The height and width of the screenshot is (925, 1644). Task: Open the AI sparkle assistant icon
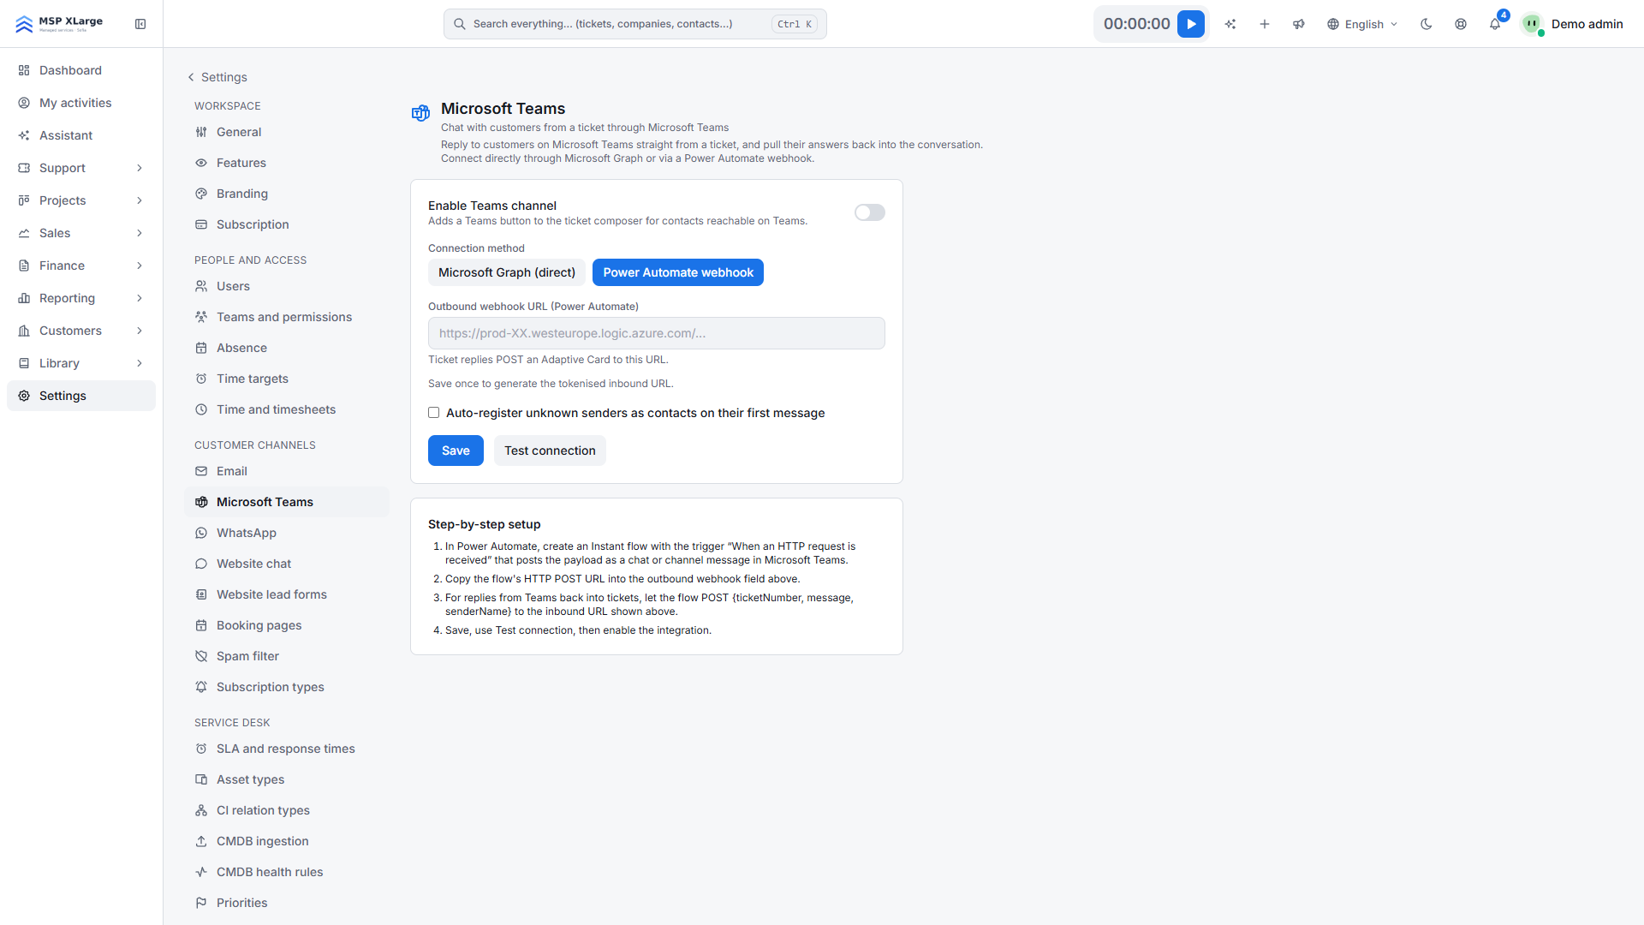click(1230, 24)
